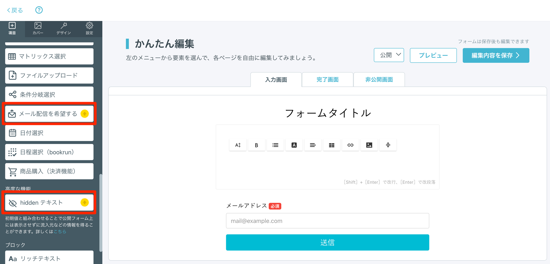Click the insert table icon
This screenshot has height=264, width=550.
point(332,145)
